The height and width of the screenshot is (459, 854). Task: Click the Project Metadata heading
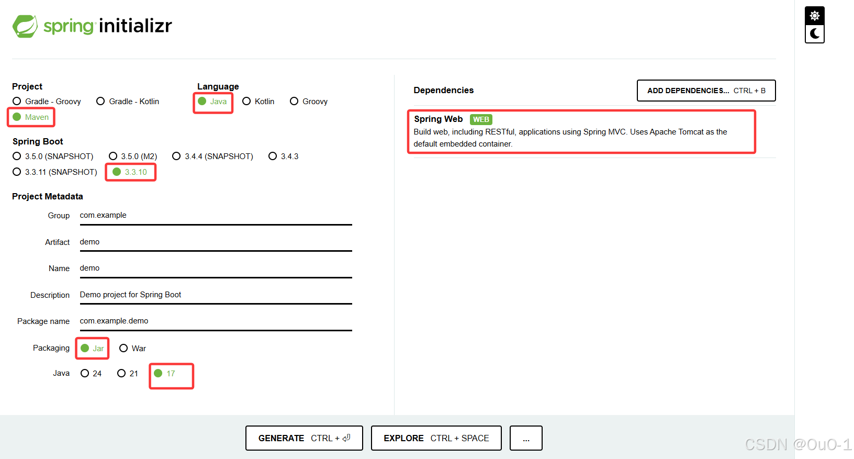tap(48, 196)
